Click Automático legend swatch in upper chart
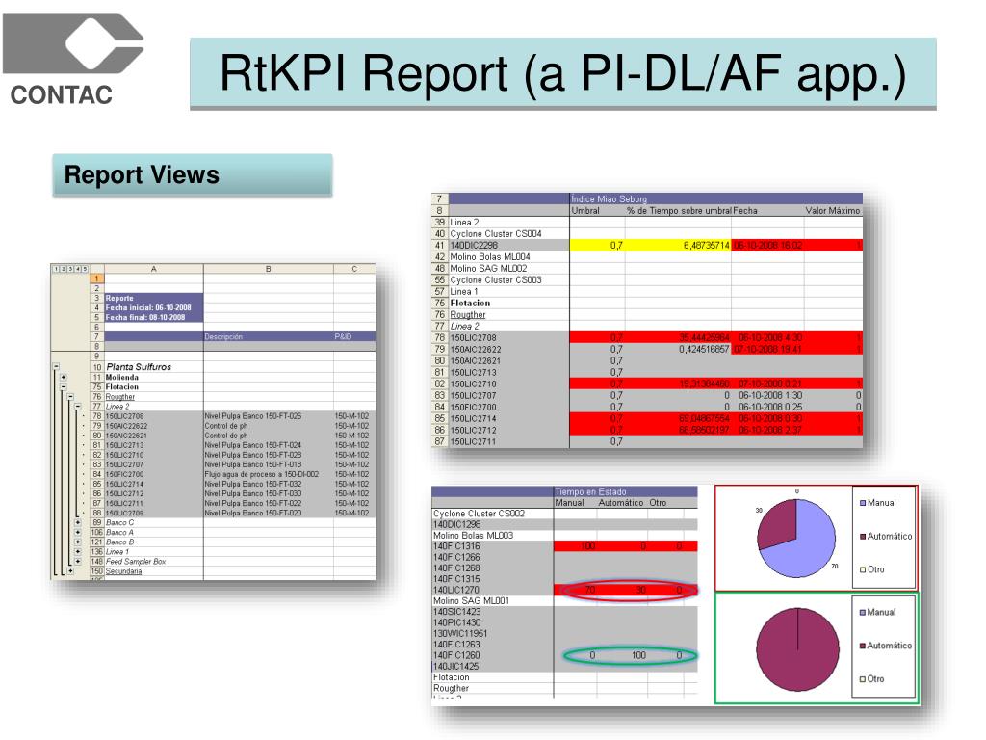The width and height of the screenshot is (986, 740). click(x=863, y=536)
